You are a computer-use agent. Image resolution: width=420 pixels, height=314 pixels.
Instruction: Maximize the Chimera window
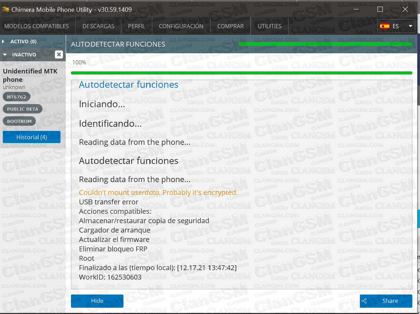(x=380, y=9)
